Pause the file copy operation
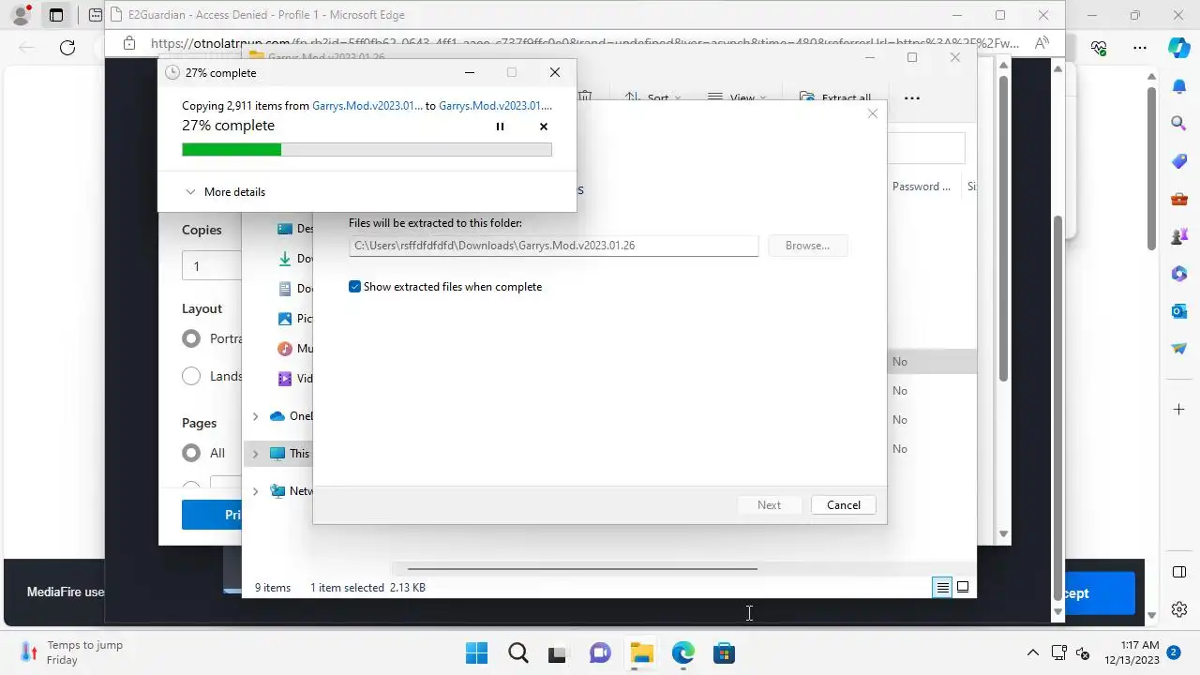 coord(500,127)
